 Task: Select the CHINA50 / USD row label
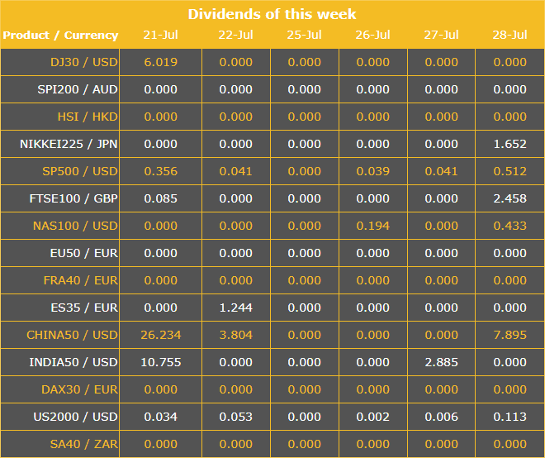pos(73,335)
